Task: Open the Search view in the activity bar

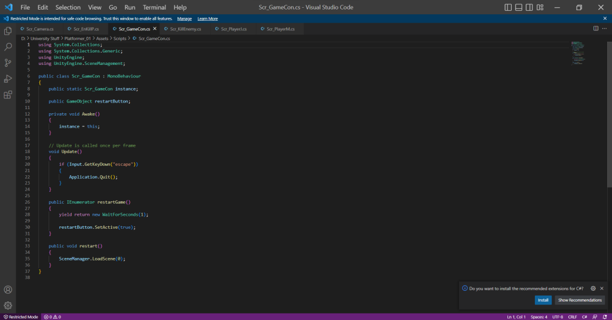Action: pyautogui.click(x=8, y=46)
